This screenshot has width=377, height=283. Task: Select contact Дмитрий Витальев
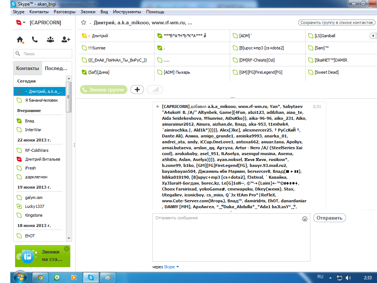pos(39,159)
